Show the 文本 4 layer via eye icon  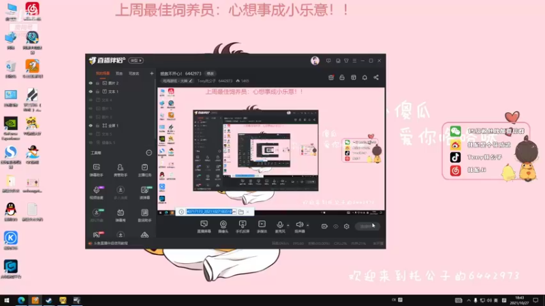pyautogui.click(x=91, y=100)
